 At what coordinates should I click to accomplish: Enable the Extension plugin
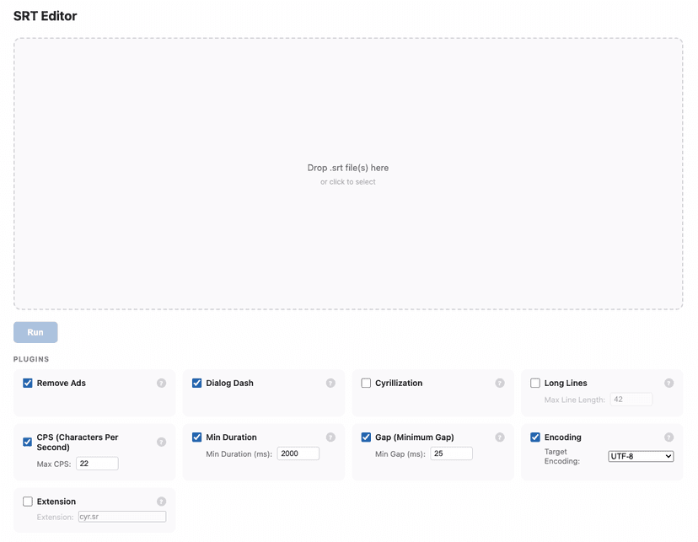click(28, 502)
